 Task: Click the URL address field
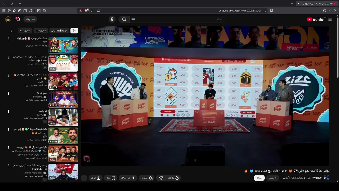pos(240,11)
